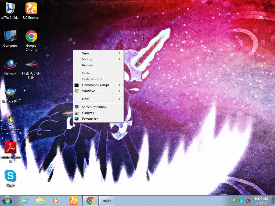Screen dimensions: 275x206
Task: Choose Command Prompt menu entry
Action: (x=98, y=85)
